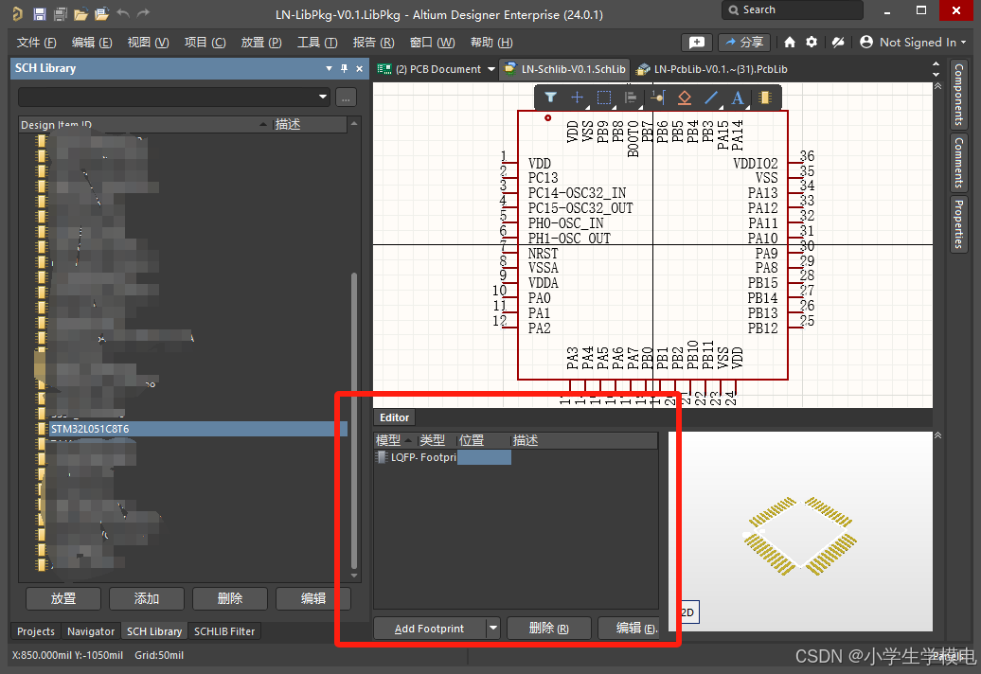Open the 工具(T) menu
The width and height of the screenshot is (981, 674).
pos(317,42)
